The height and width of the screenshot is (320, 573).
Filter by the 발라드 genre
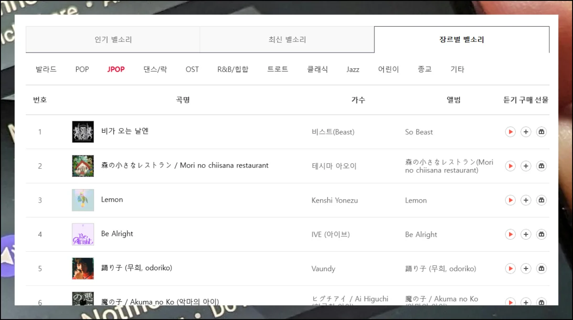click(46, 69)
